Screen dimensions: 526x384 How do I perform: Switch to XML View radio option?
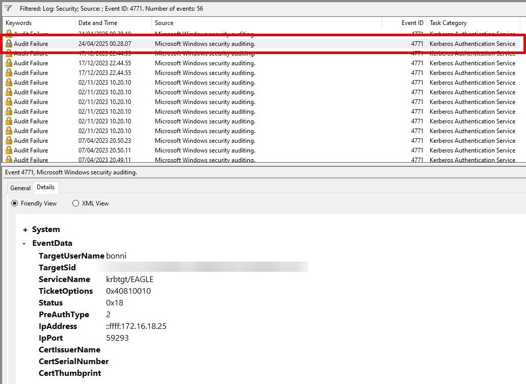(x=75, y=203)
